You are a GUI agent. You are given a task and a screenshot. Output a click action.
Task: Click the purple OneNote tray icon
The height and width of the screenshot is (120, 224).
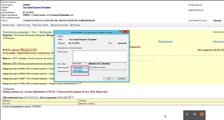coord(194,114)
